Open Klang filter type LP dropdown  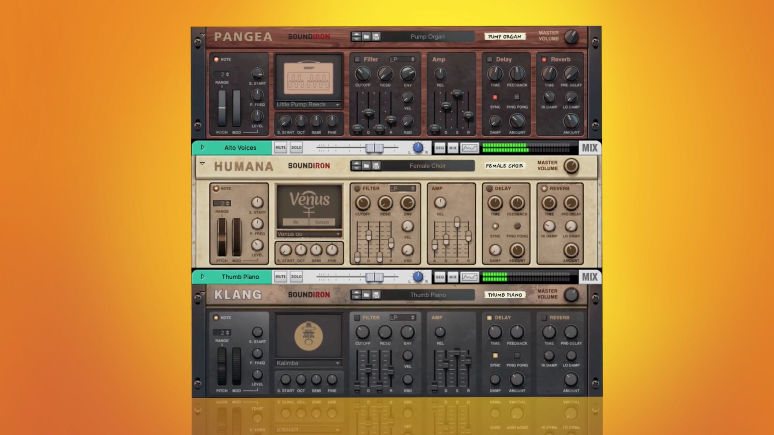click(x=402, y=317)
